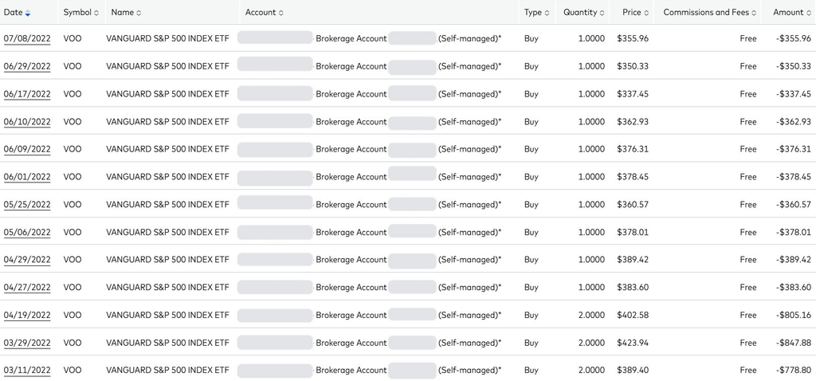816x381 pixels.
Task: Open the 03/11/2022 transaction date link
Action: click(x=27, y=371)
